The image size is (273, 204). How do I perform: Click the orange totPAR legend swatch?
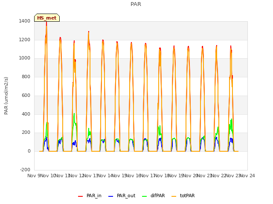pyautogui.click(x=174, y=196)
